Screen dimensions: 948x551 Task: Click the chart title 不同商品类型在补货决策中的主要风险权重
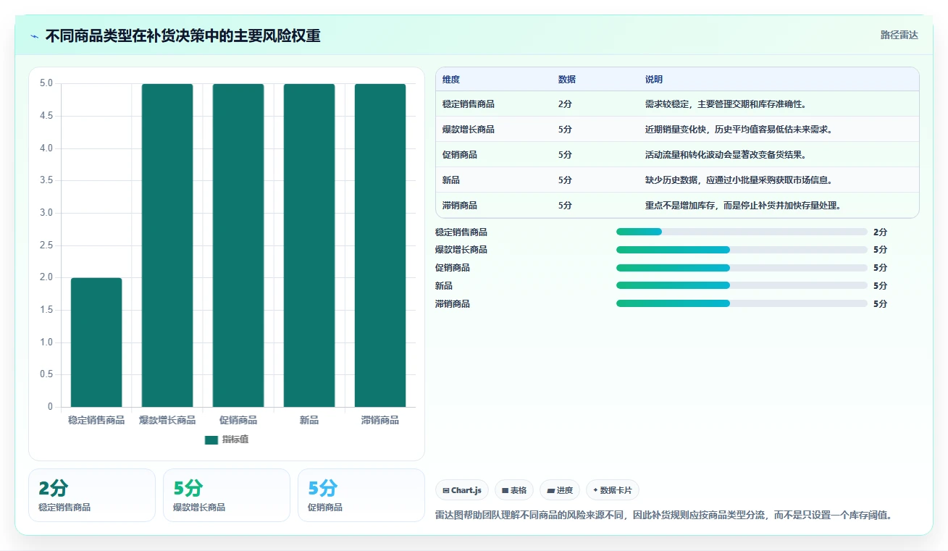(x=183, y=36)
